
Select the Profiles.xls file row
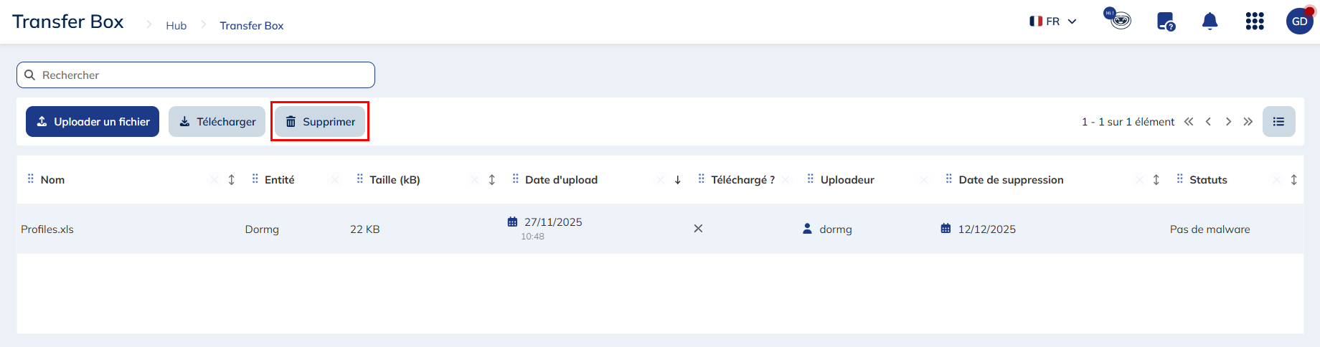[47, 229]
